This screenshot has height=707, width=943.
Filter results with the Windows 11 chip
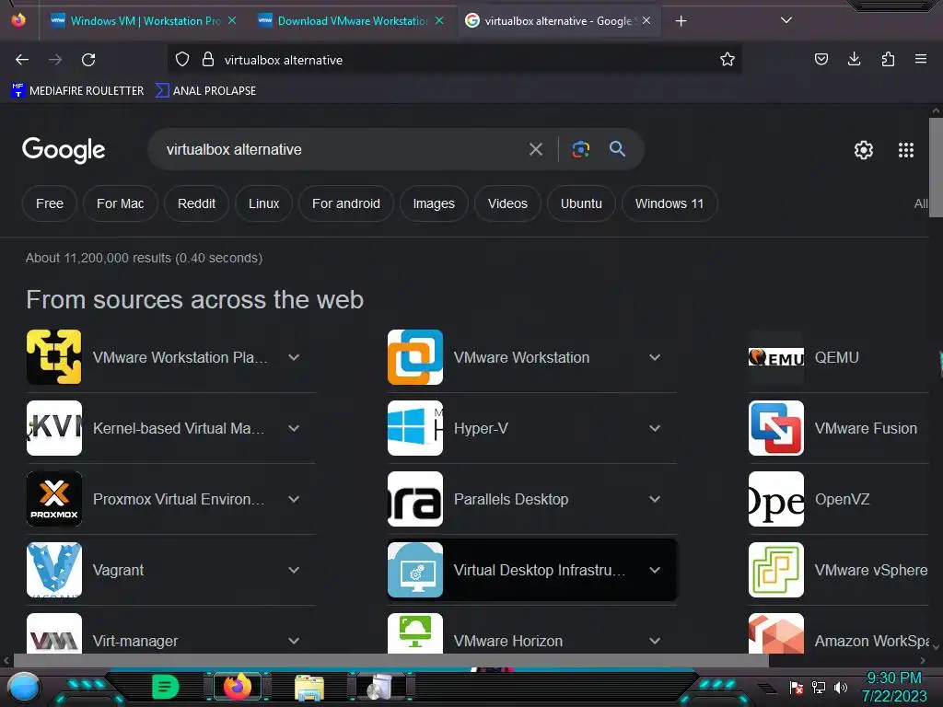(669, 203)
